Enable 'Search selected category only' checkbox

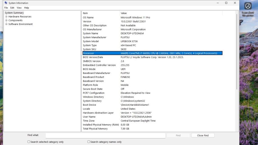coord(29,142)
